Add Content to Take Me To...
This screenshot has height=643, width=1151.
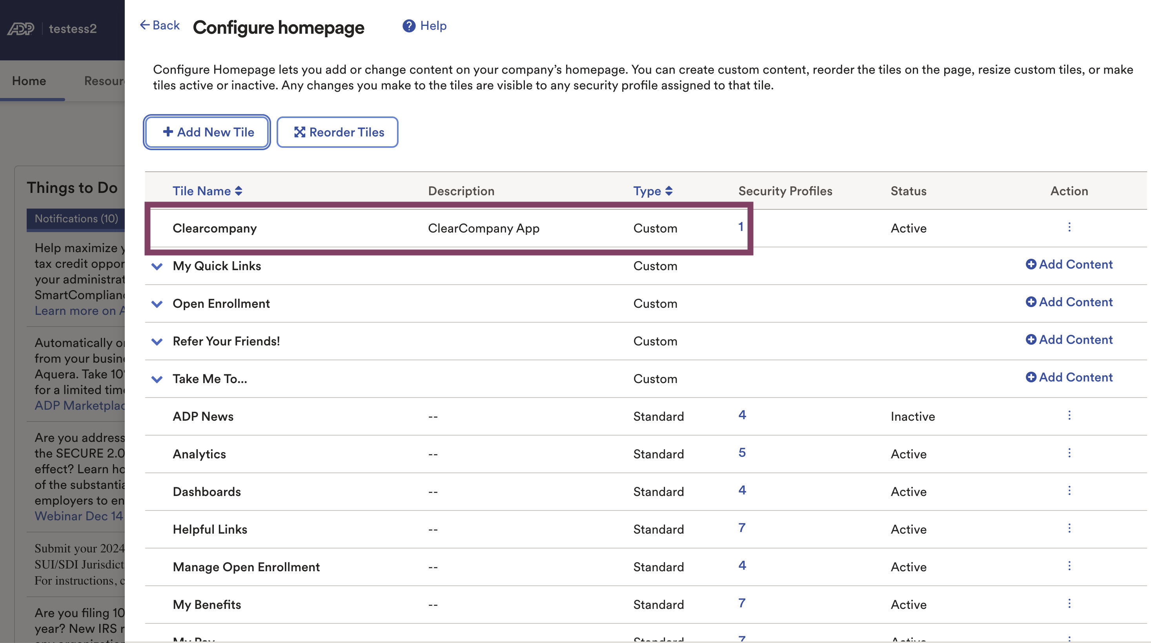pos(1069,377)
